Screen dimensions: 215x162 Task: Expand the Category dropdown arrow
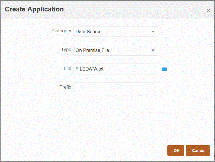(153, 32)
